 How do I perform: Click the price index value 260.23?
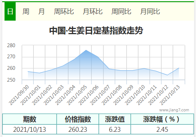(x=78, y=130)
